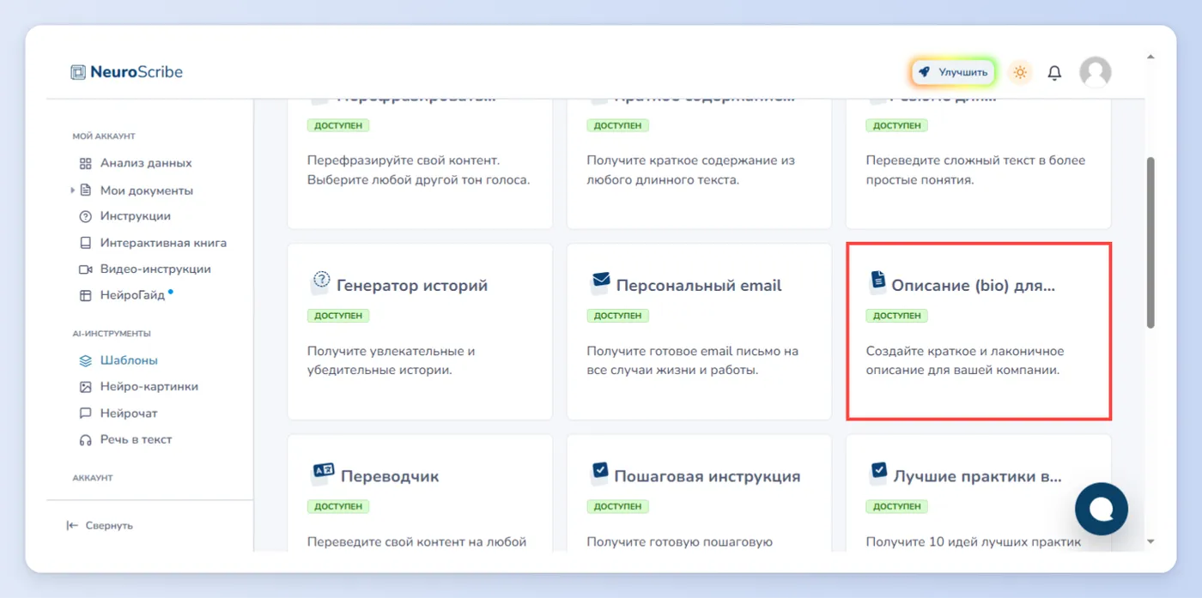Click the page vertical scrollbar thumb
This screenshot has height=598, width=1202.
[x=1150, y=242]
